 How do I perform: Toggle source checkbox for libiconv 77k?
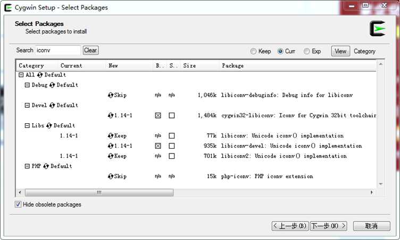point(172,135)
